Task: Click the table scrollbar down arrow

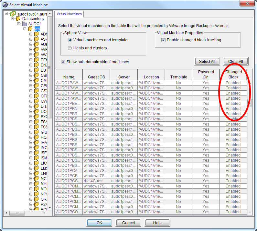Action: coord(250,212)
